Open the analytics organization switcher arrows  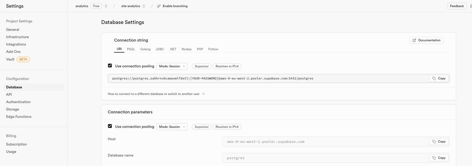point(106,6)
